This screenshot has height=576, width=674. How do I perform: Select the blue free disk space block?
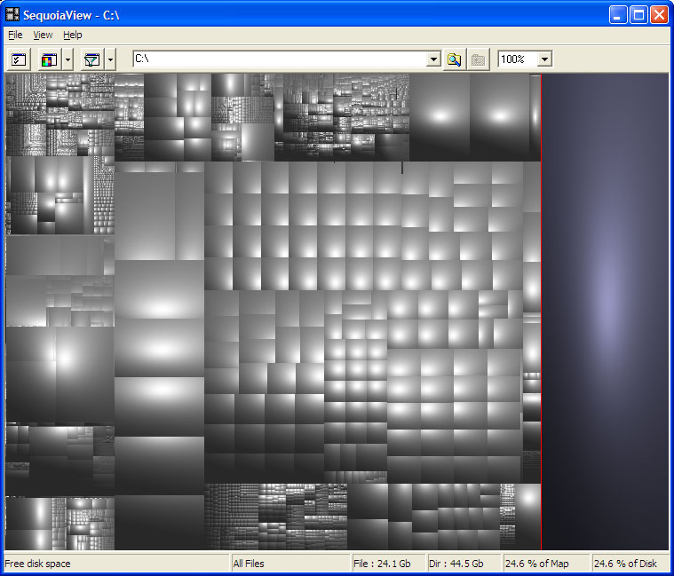click(x=605, y=312)
